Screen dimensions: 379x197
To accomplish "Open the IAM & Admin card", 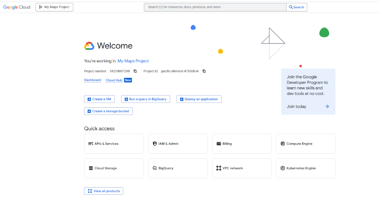I will (178, 144).
